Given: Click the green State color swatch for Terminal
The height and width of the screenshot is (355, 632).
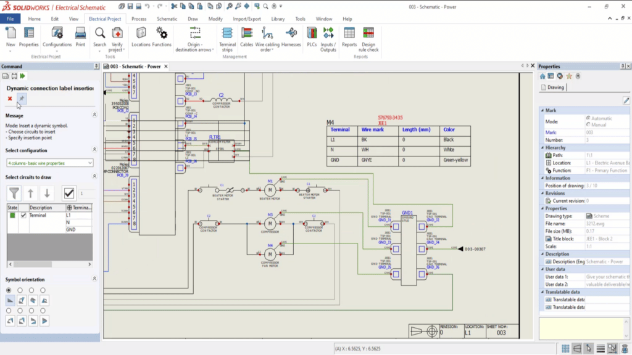Looking at the screenshot, I should (12, 214).
